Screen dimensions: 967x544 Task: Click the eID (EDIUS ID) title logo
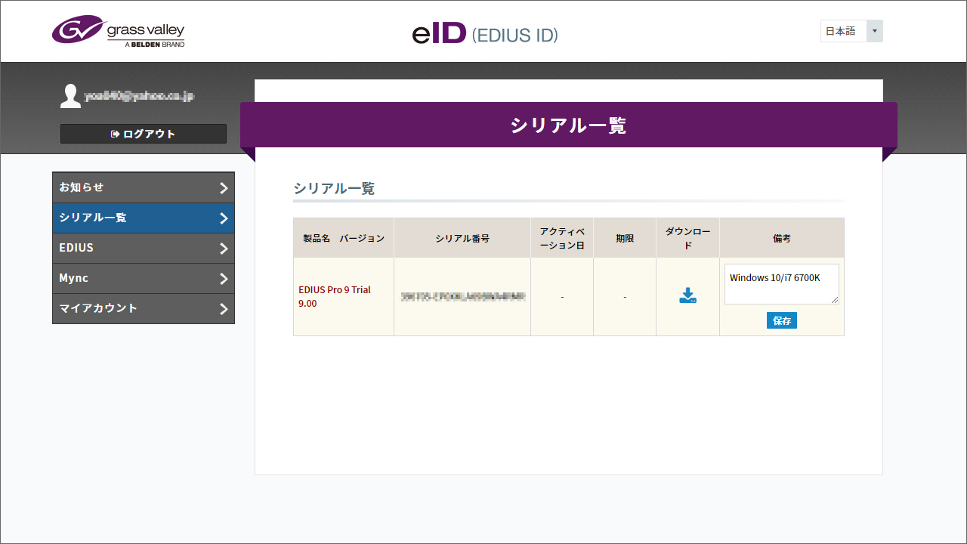pyautogui.click(x=485, y=34)
